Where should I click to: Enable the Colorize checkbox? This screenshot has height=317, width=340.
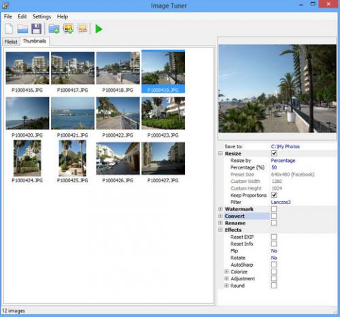point(274,271)
